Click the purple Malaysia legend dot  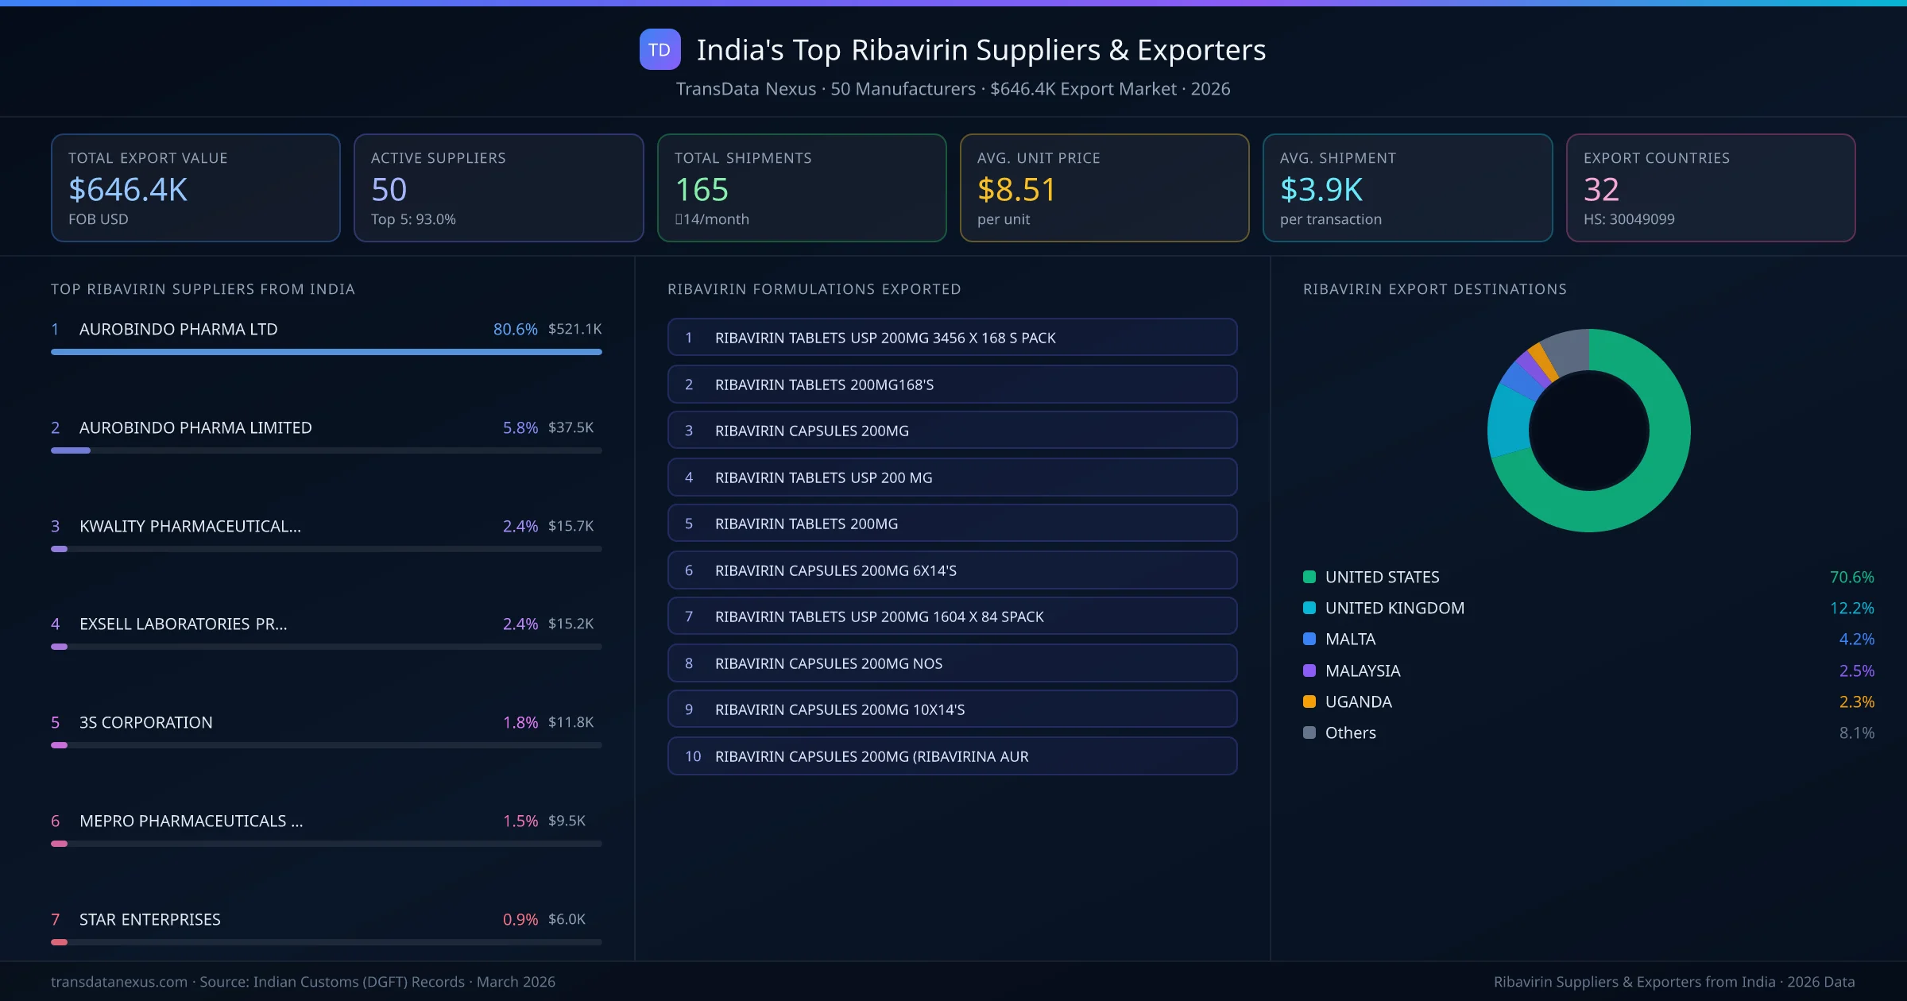[x=1308, y=671]
